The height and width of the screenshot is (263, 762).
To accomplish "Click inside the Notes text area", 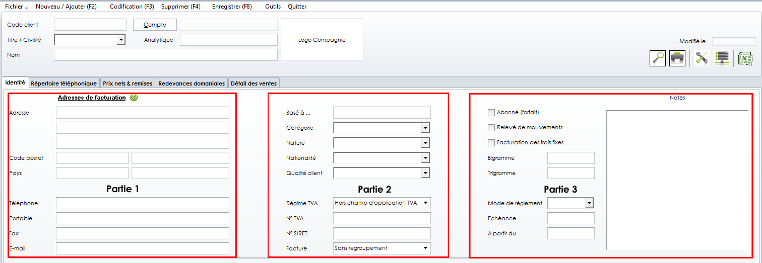I will (677, 180).
